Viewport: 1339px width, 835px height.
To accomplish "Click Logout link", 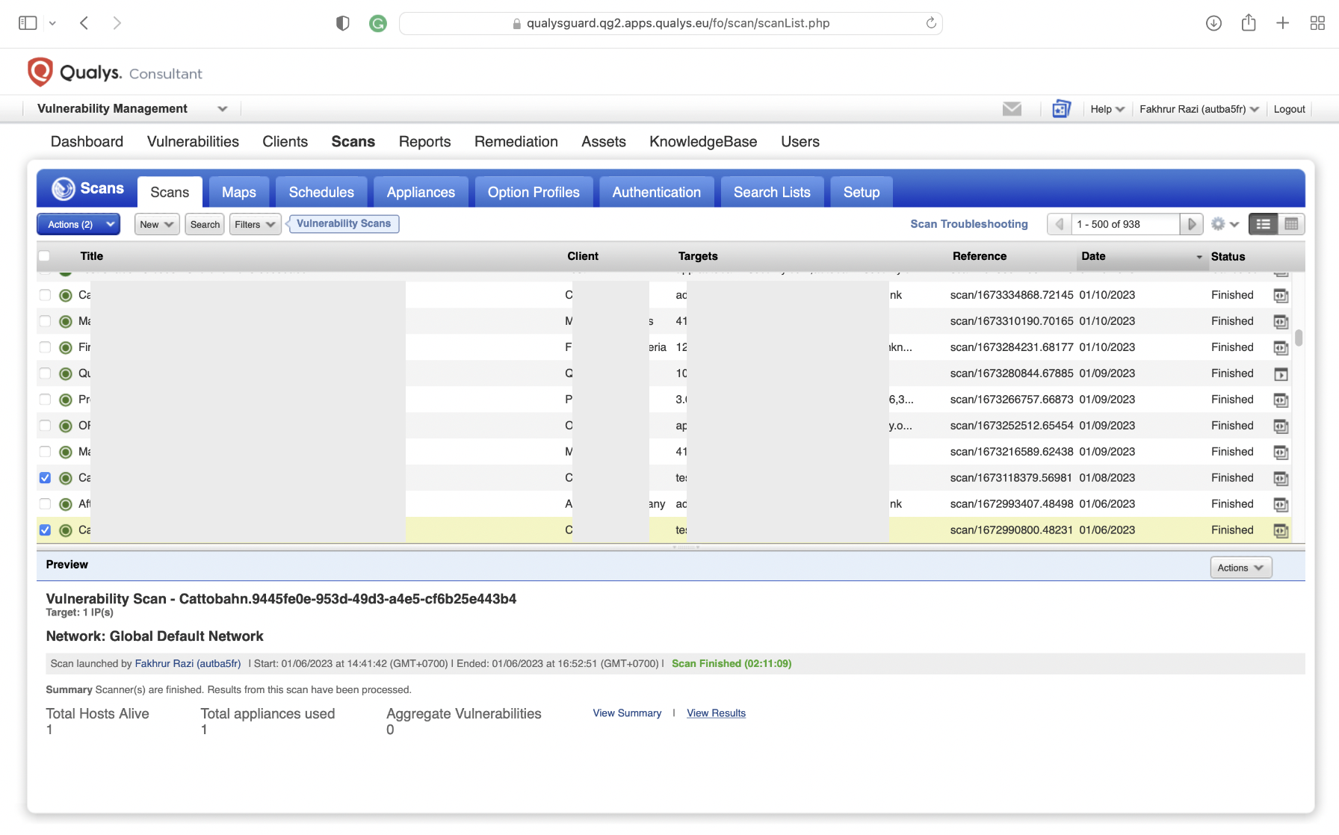I will [1289, 109].
